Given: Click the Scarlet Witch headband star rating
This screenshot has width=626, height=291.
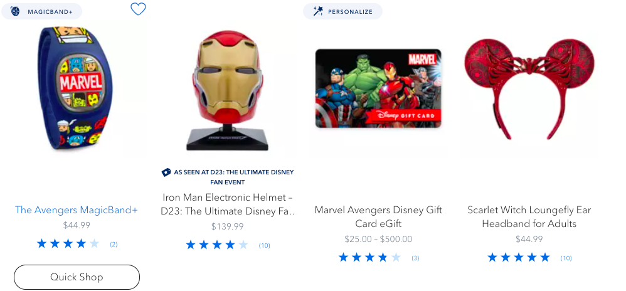Looking at the screenshot, I should (519, 257).
